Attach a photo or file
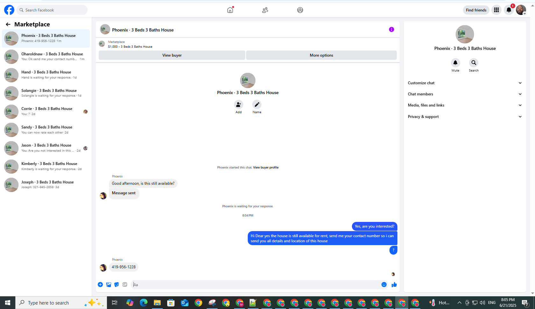Screen dimensions: 535x309 pos(109,285)
